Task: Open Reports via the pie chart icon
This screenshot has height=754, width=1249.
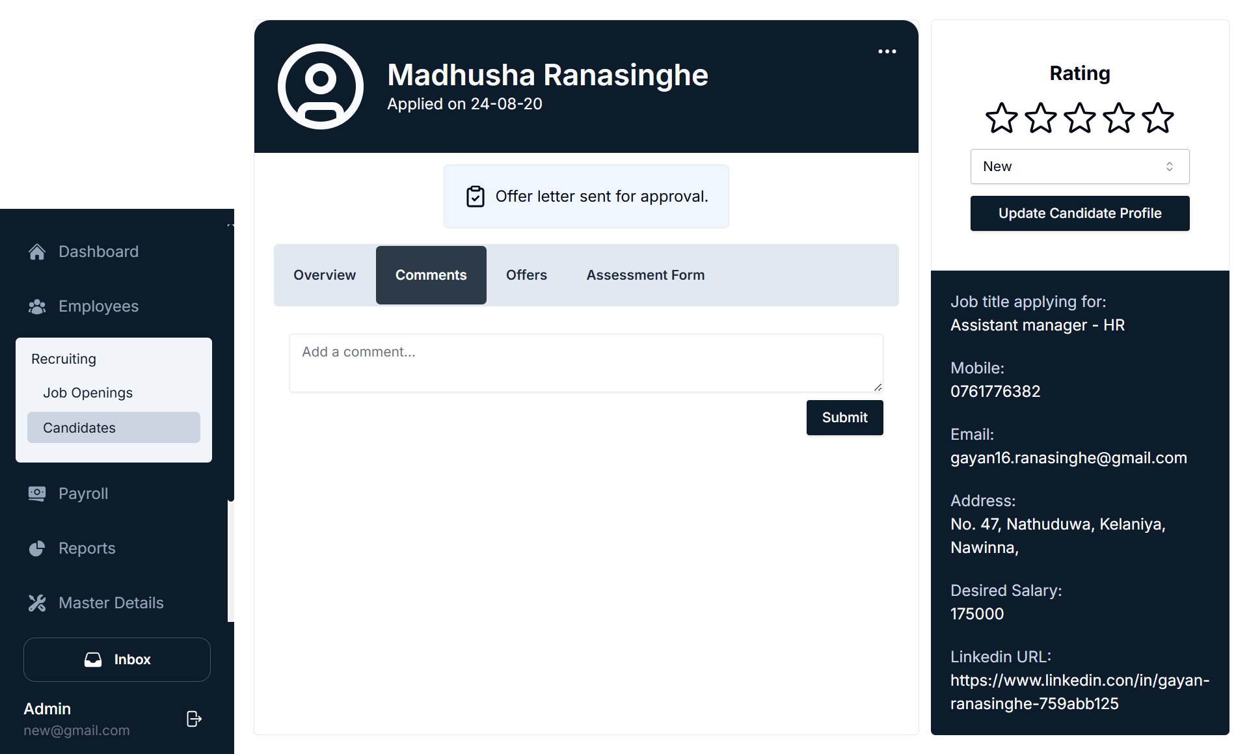Action: pyautogui.click(x=37, y=548)
